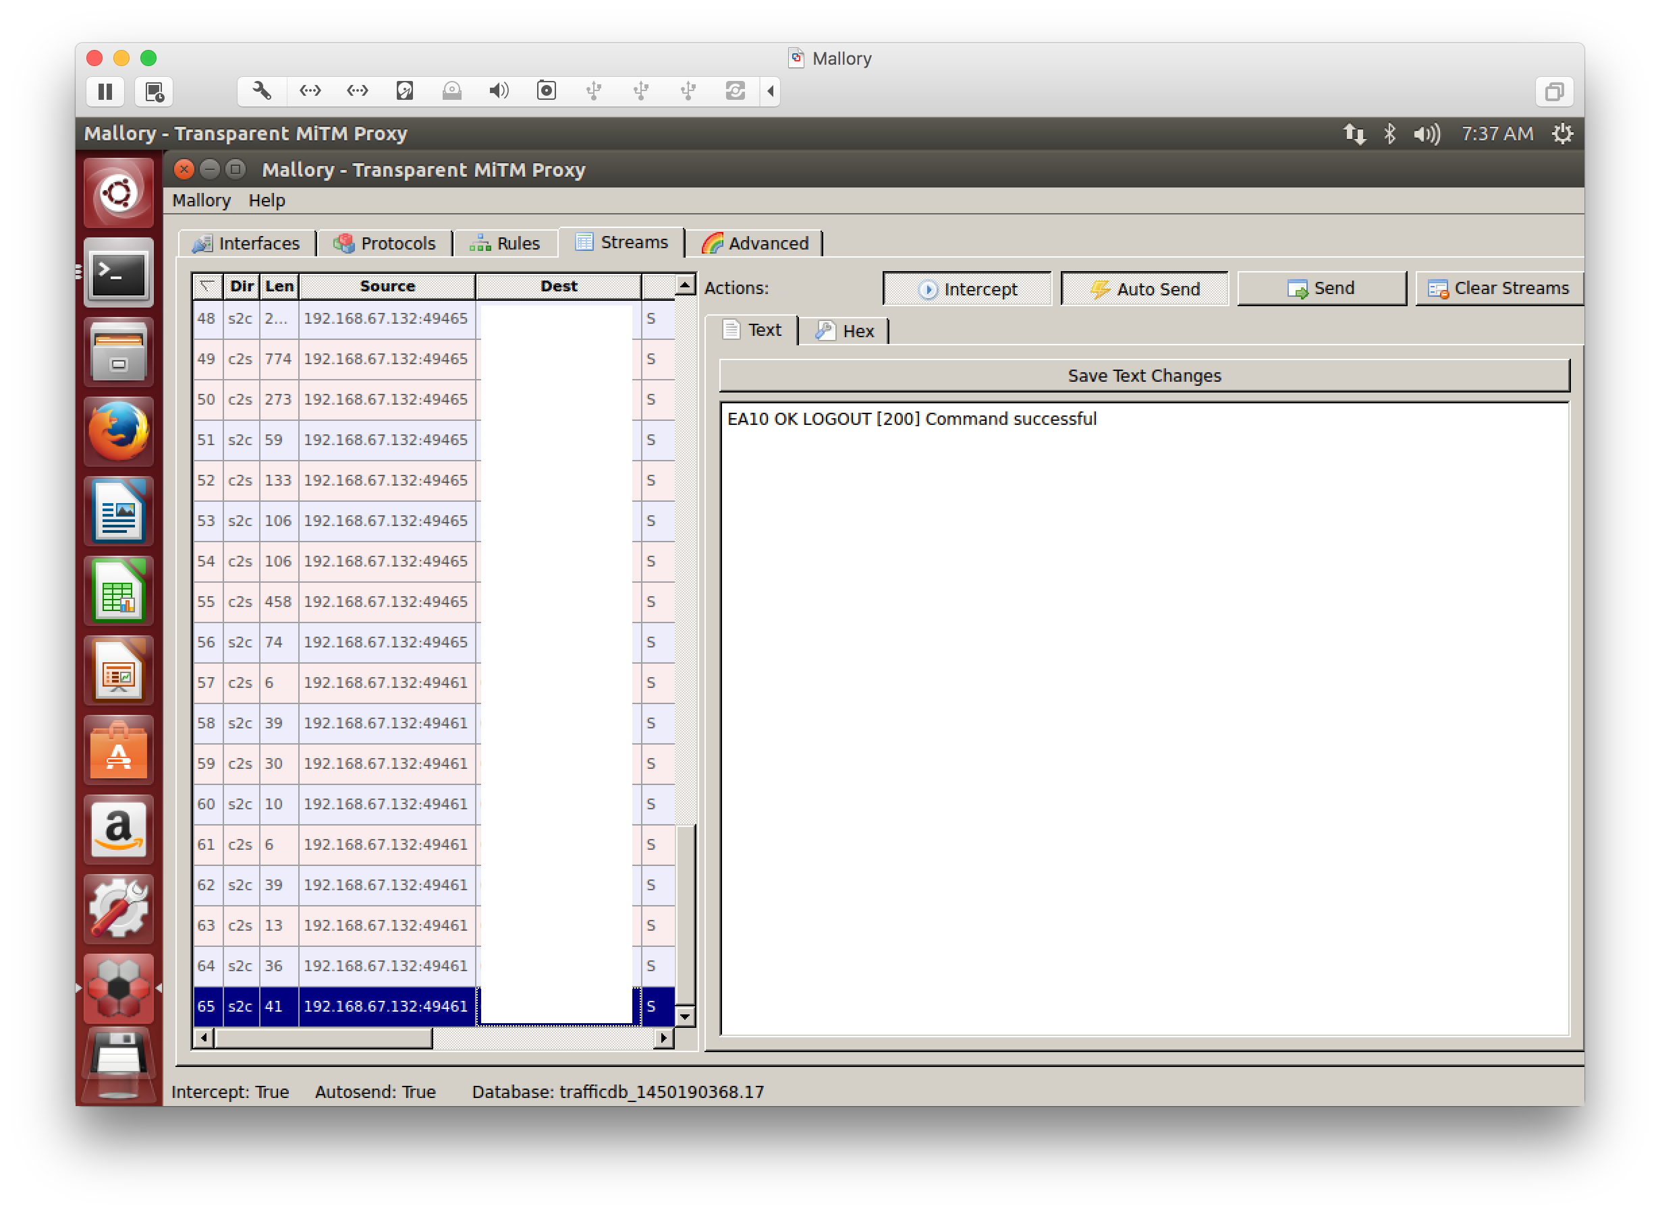The width and height of the screenshot is (1660, 1214).
Task: Click the sort-arrow column header
Action: coord(207,286)
